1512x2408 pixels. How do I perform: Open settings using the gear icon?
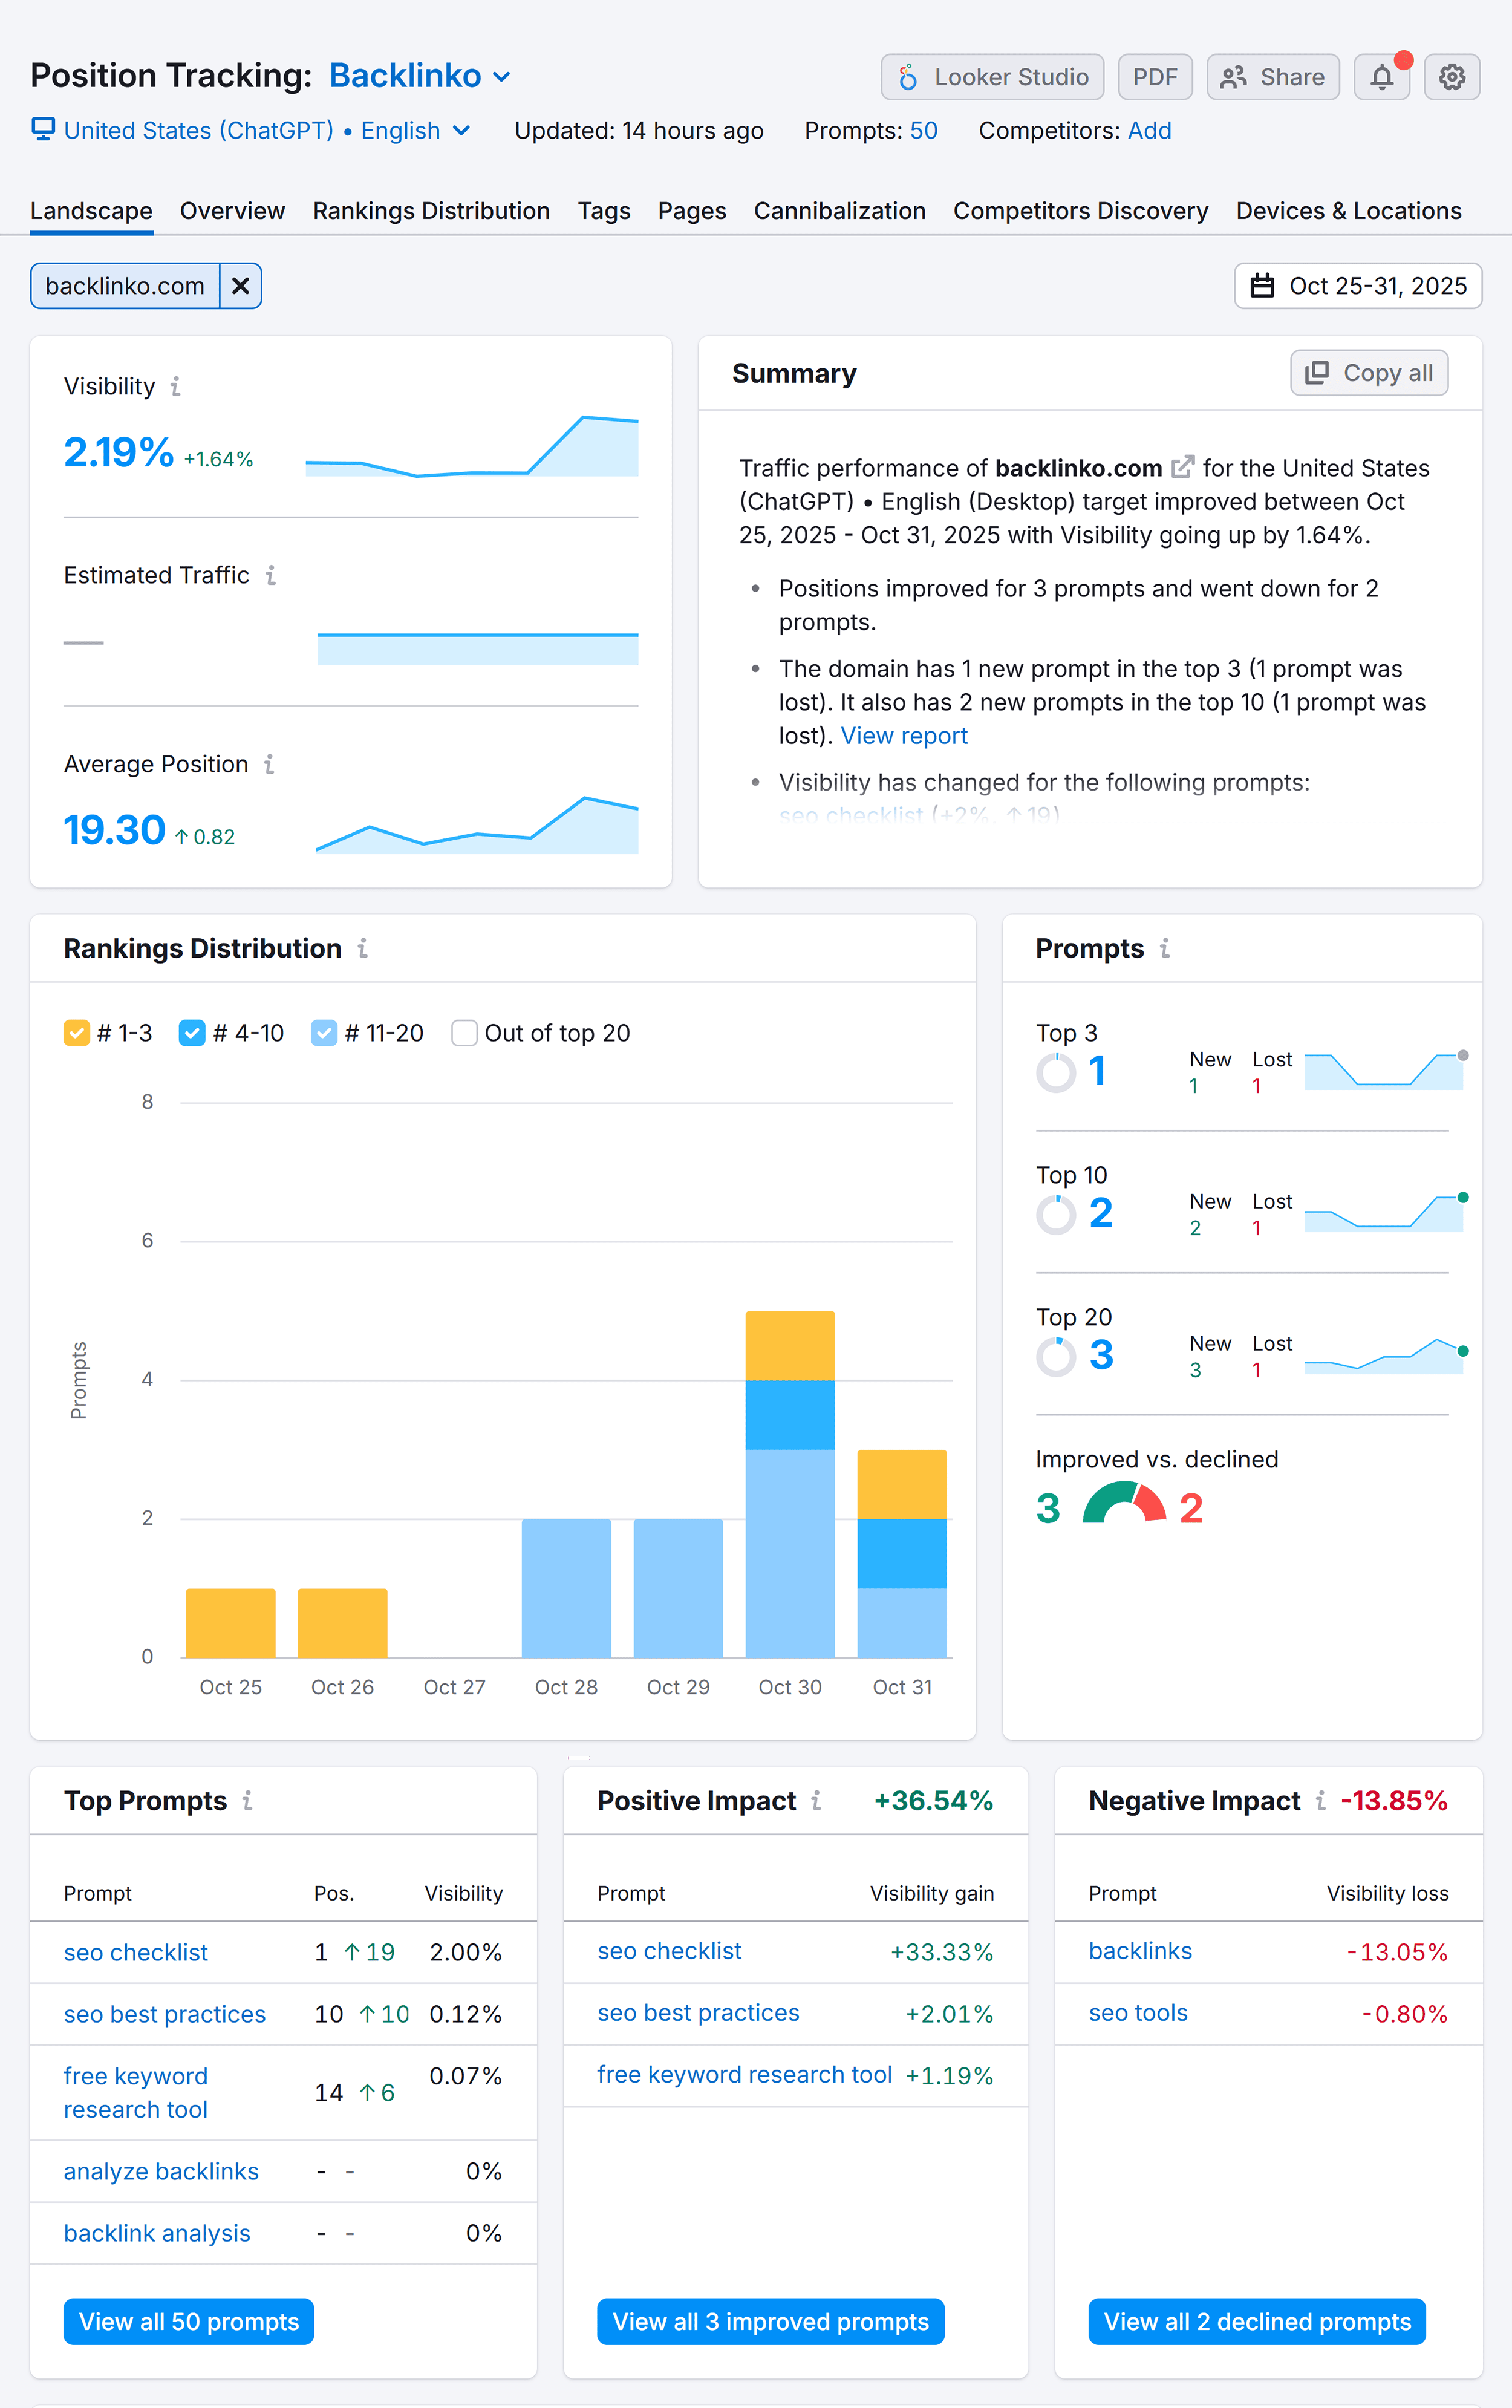click(x=1451, y=76)
